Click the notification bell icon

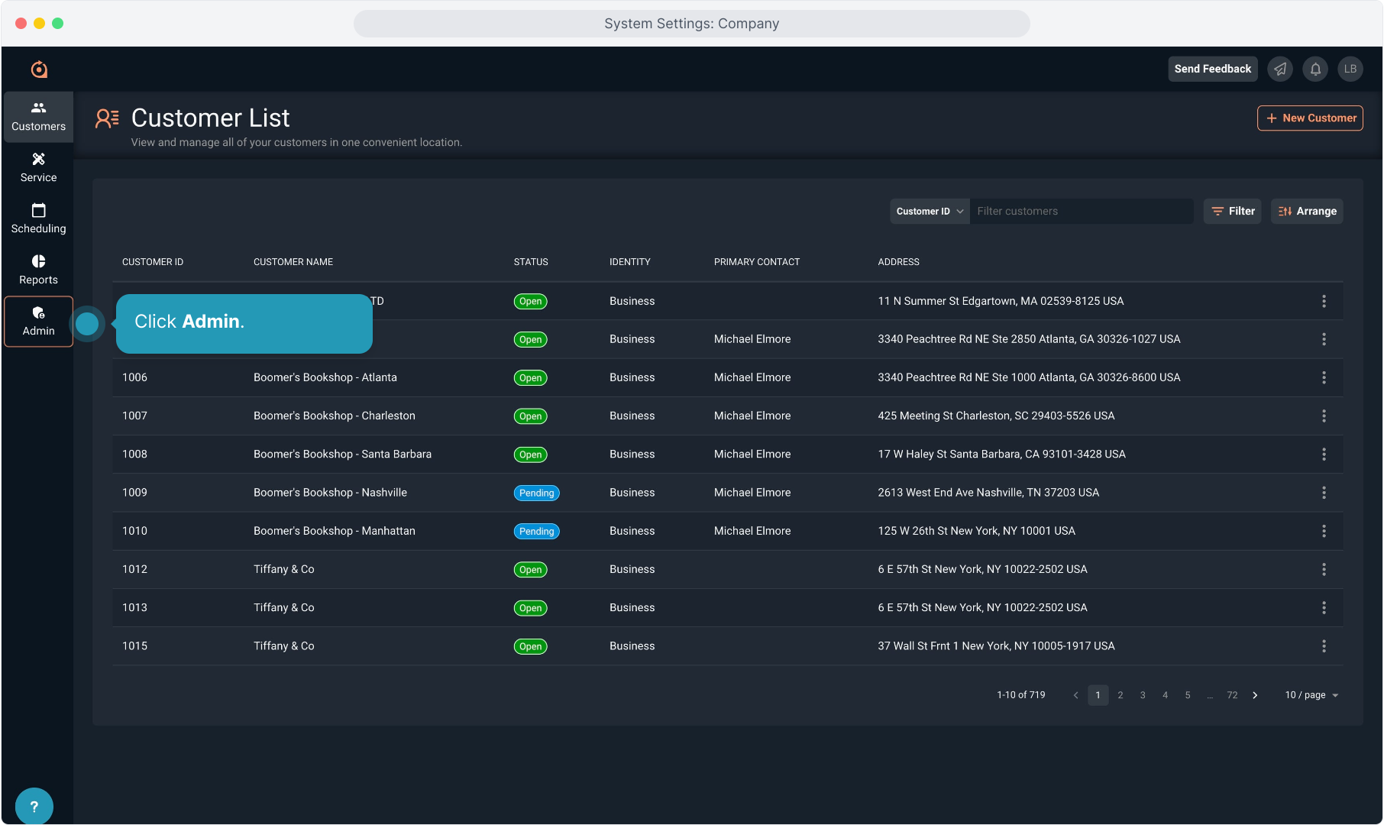(1315, 69)
